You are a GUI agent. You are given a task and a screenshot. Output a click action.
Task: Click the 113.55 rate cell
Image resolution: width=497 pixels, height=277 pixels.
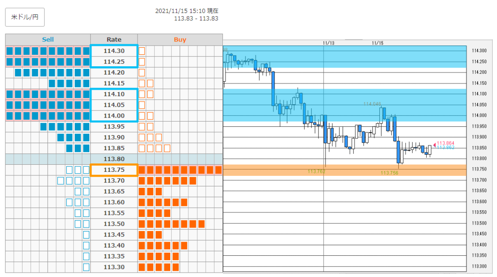[x=114, y=213]
